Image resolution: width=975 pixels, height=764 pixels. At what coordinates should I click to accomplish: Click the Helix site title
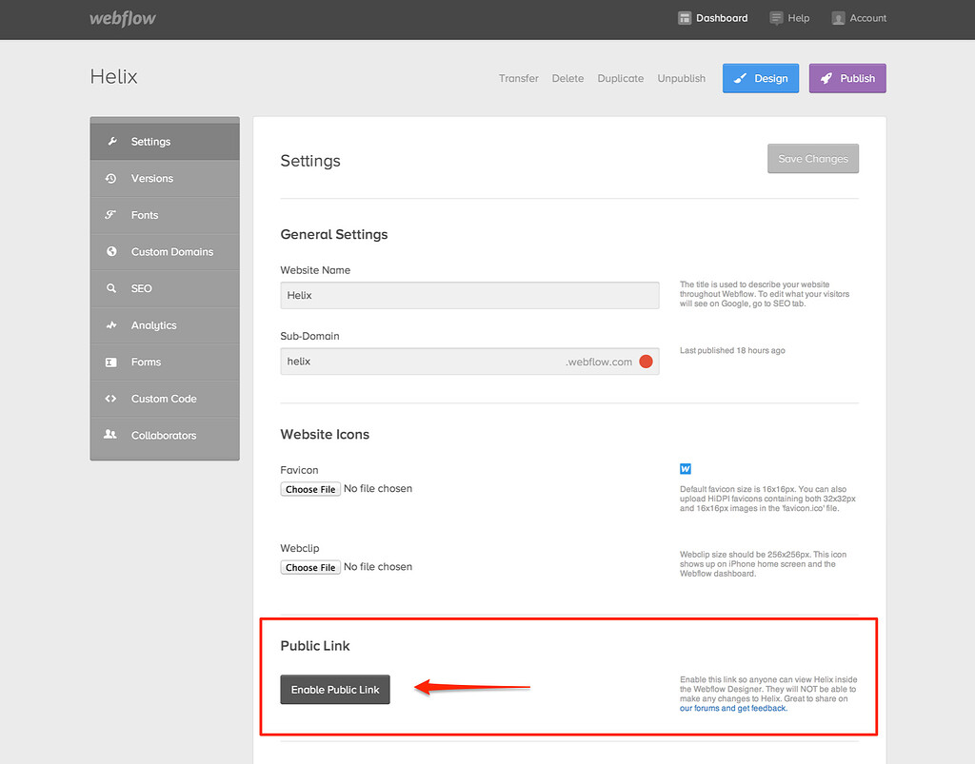click(114, 76)
